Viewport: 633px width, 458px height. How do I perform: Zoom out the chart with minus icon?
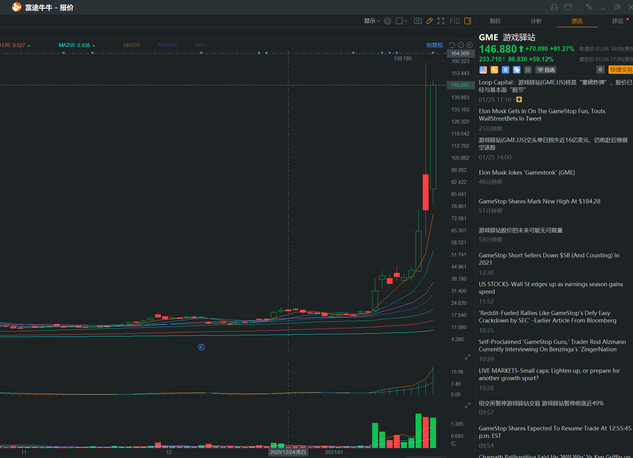click(x=461, y=45)
